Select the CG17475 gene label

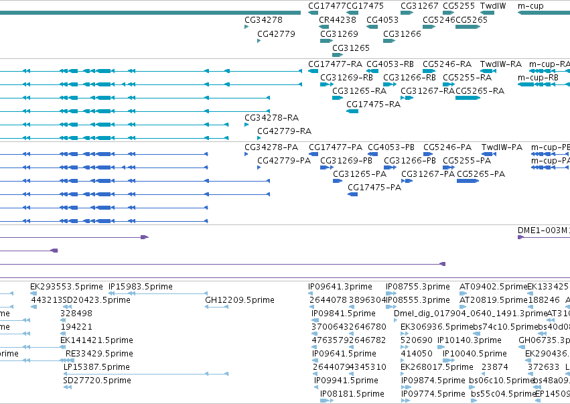tap(365, 6)
